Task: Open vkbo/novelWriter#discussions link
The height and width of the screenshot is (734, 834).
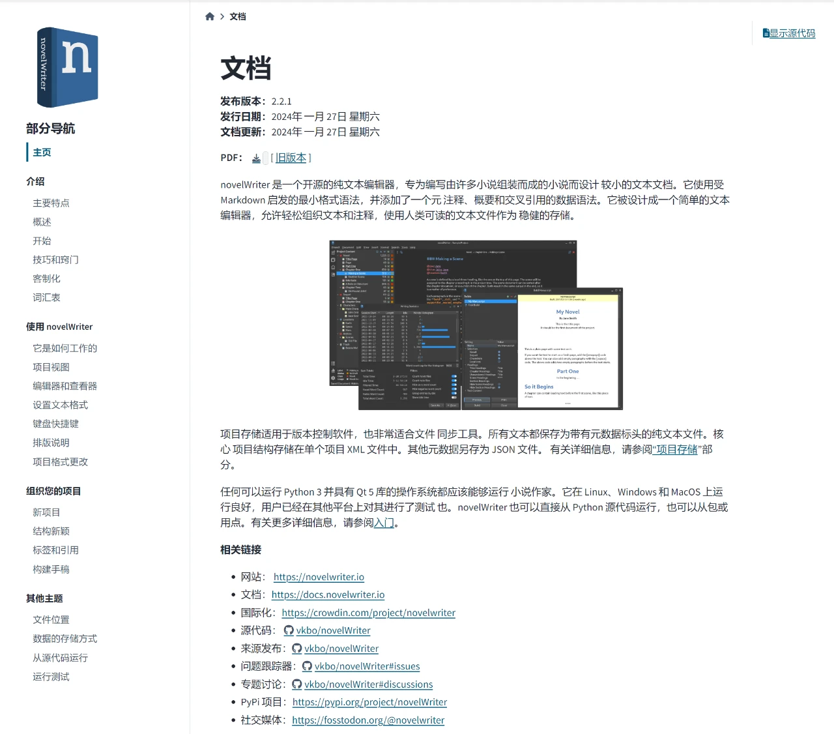Action: (x=368, y=684)
